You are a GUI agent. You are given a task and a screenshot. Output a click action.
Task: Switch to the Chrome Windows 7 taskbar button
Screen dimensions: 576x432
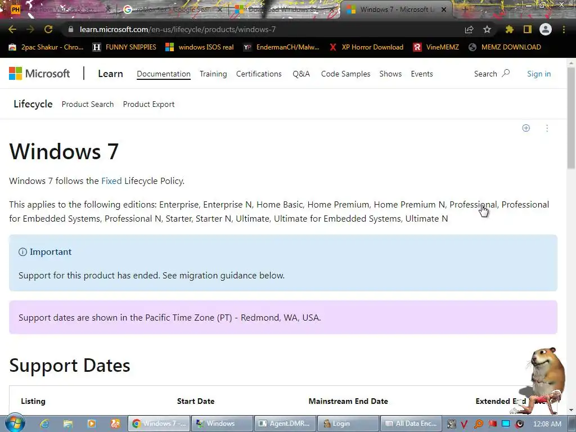(159, 424)
